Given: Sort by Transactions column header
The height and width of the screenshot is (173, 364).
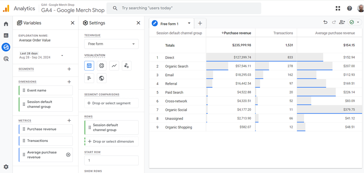Looking at the screenshot, I should coord(283,33).
